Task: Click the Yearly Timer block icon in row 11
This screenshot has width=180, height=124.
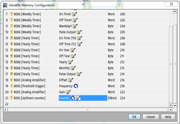Action: tap(11, 38)
